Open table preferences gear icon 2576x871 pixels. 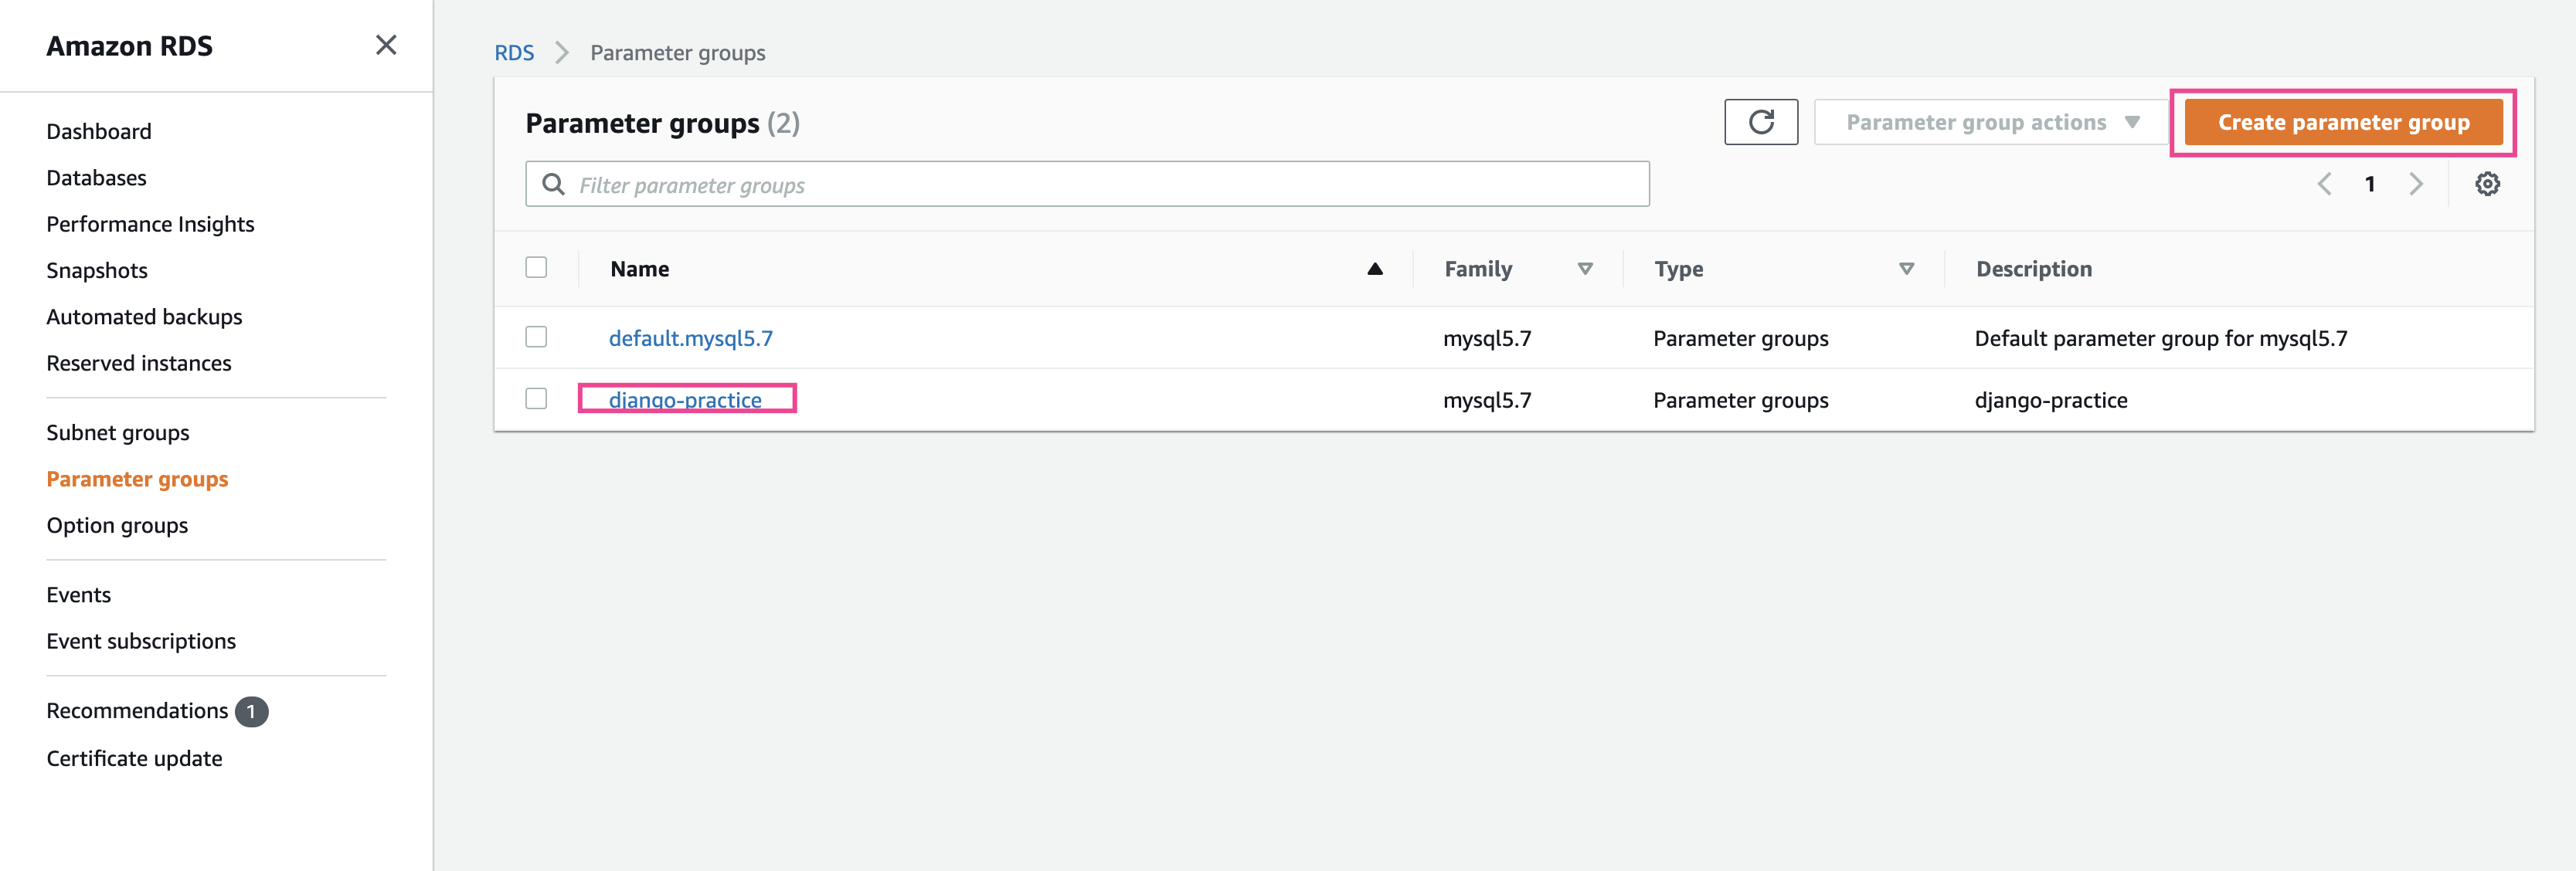[2487, 184]
